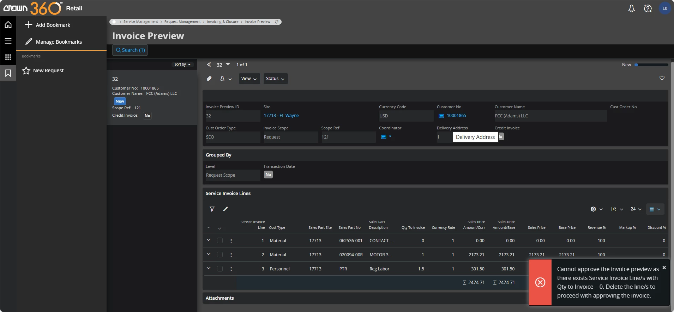
Task: Open the Status dropdown
Action: [x=275, y=79]
